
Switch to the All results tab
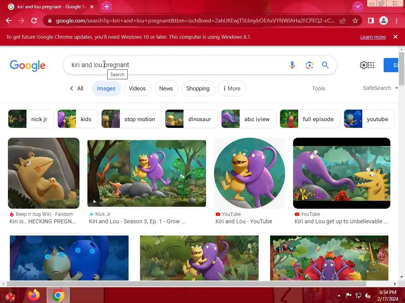(x=77, y=88)
